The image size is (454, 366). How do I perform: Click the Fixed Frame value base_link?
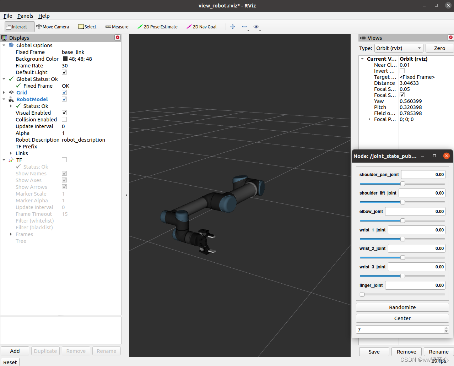pyautogui.click(x=73, y=52)
